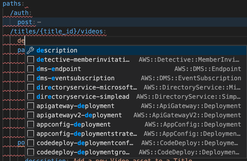Insert 'codedeploy-deploymentgro…' snippet
Image resolution: width=247 pixels, height=161 pixels.
point(136,152)
